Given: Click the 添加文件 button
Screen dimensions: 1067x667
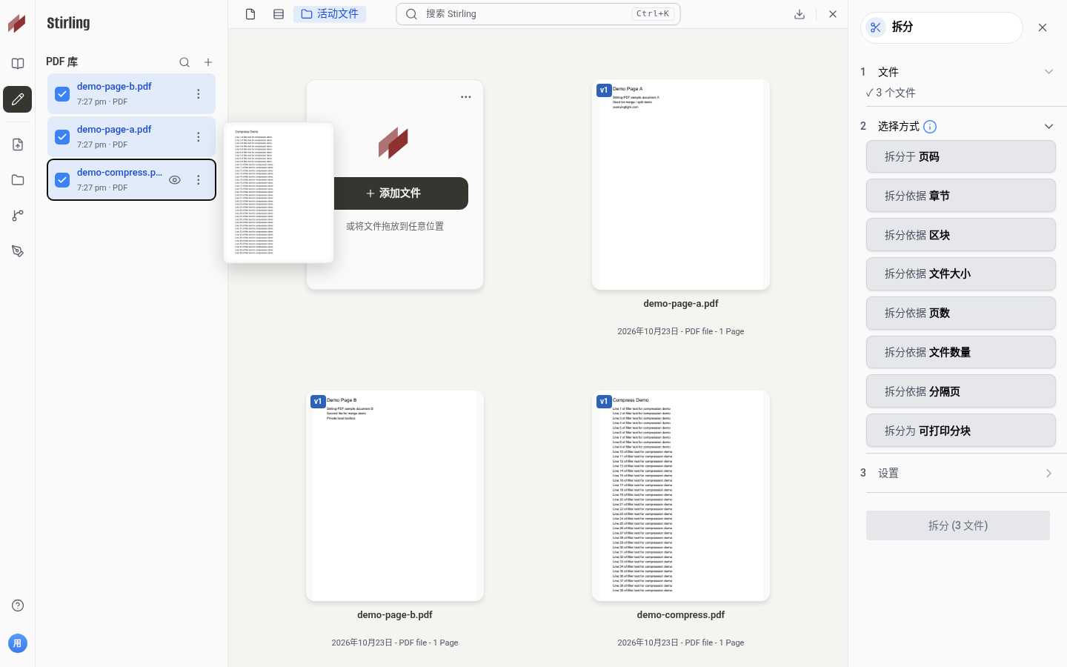Looking at the screenshot, I should click(x=401, y=193).
